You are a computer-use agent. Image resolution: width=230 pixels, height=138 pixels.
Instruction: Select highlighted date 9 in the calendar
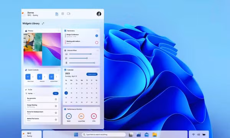tap(66, 93)
